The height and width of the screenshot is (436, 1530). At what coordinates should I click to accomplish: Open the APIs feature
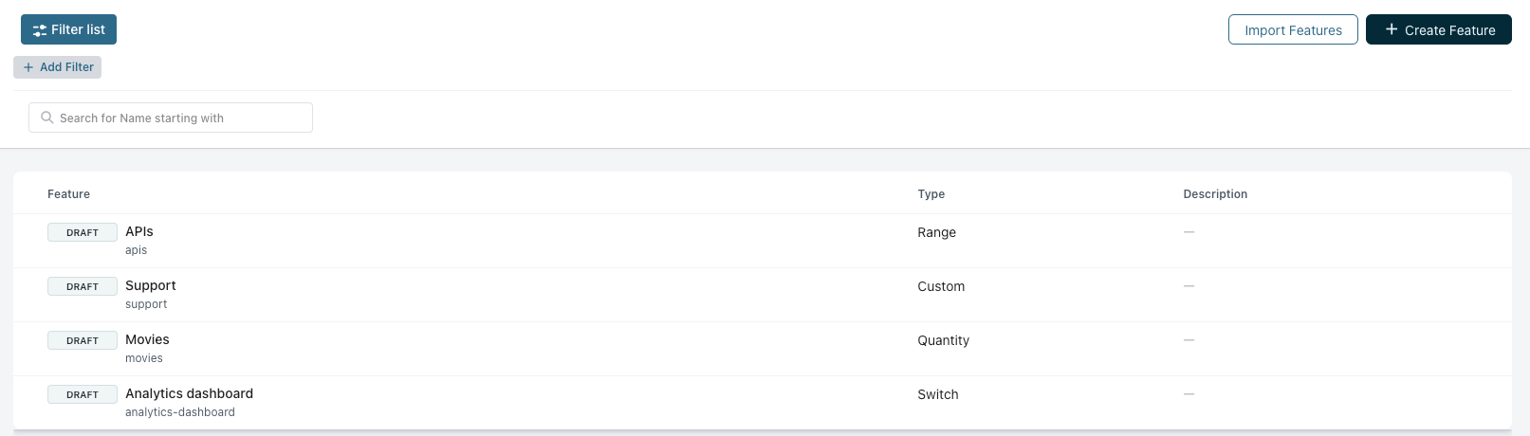[x=139, y=231]
